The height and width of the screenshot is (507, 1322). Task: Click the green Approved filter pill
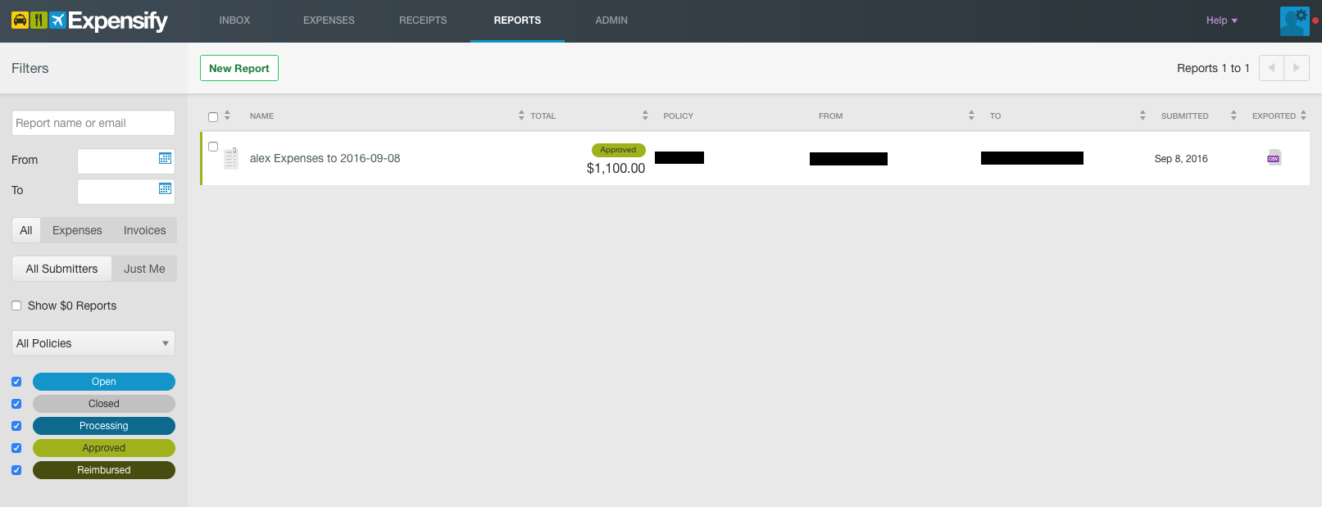104,448
